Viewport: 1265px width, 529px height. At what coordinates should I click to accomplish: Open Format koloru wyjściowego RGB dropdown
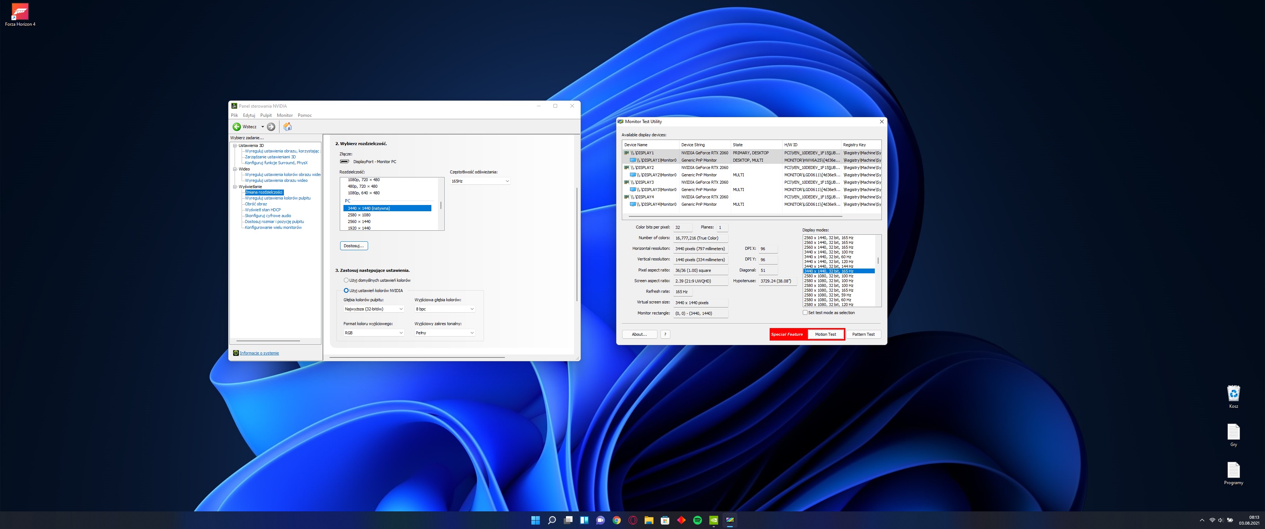tap(374, 333)
